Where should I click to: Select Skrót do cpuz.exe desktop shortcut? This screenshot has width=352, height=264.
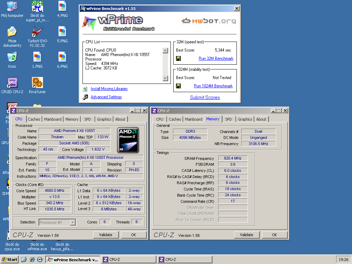tap(12, 246)
